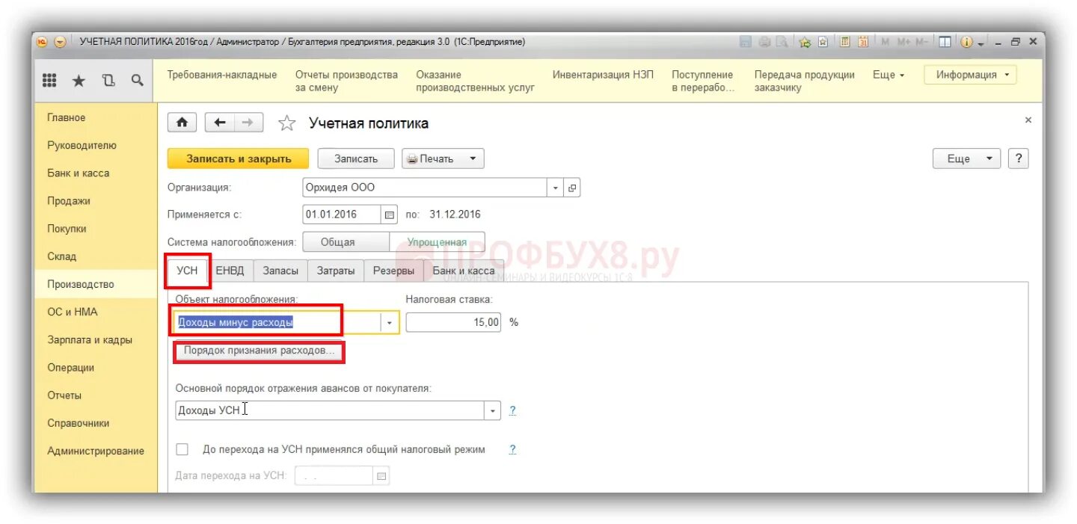Open Порядок признания расходов settings
Screen dimensions: 1077x524
pos(260,351)
